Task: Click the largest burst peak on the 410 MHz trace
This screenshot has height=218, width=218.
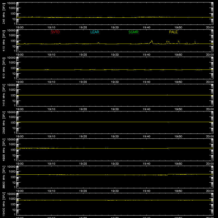Action: click(152, 41)
